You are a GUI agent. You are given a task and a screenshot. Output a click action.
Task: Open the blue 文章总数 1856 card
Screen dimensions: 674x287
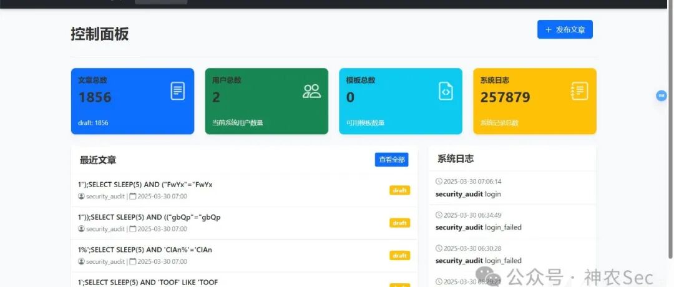pos(132,101)
